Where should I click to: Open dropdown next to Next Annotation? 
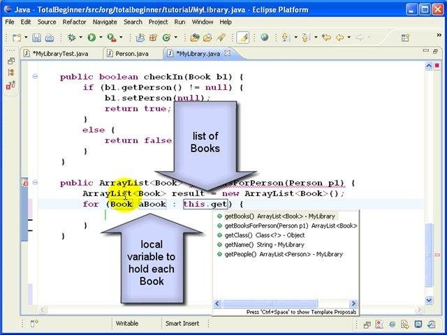[295, 37]
